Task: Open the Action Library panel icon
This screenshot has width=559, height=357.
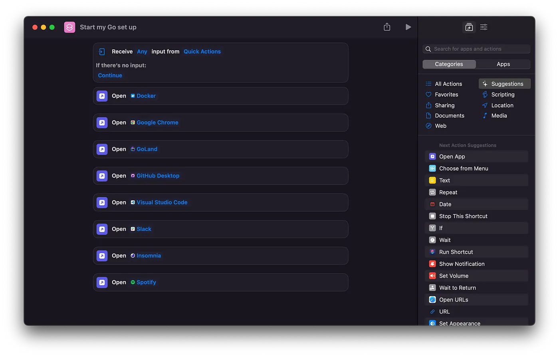Action: (x=469, y=27)
